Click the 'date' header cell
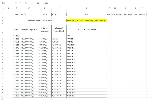This screenshot has height=100, width=152. click(17, 29)
